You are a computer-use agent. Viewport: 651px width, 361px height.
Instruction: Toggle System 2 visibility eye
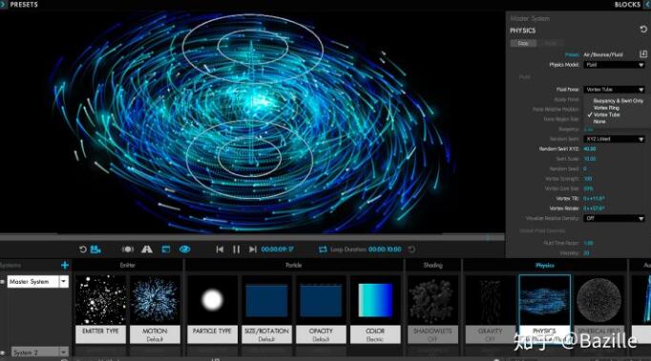click(x=2, y=352)
